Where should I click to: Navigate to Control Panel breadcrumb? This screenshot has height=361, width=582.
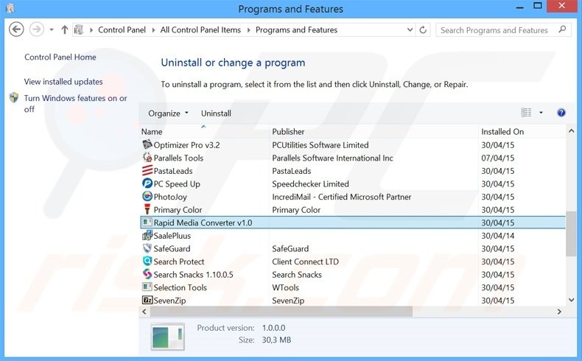coord(122,29)
